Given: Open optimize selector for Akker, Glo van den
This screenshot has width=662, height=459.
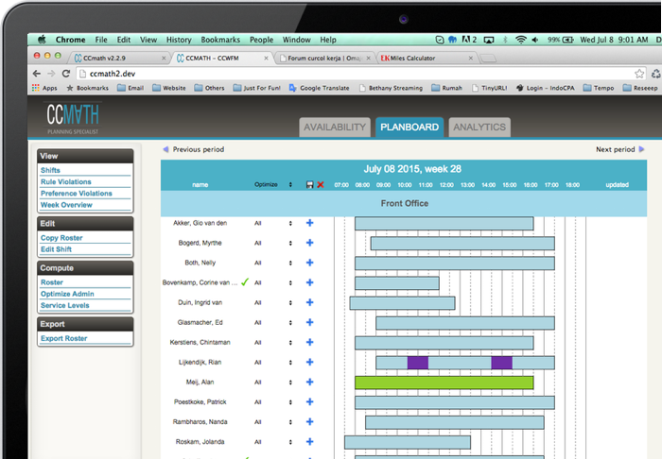Looking at the screenshot, I should tap(290, 223).
